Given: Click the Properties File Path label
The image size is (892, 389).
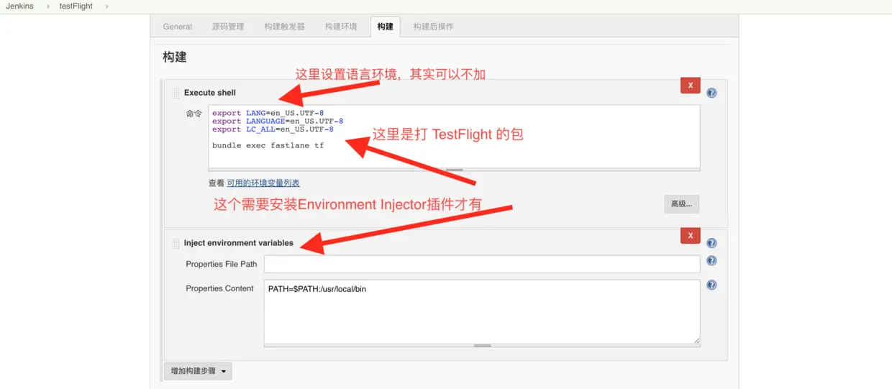Looking at the screenshot, I should coord(221,264).
